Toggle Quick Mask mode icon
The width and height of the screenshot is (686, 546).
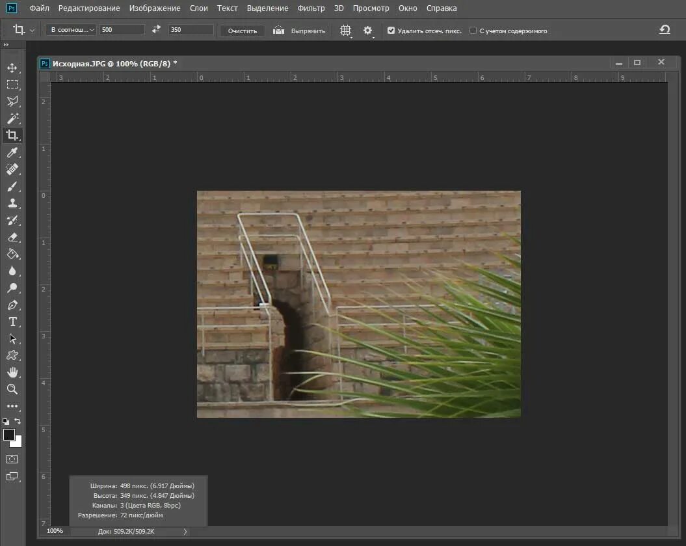(x=12, y=459)
